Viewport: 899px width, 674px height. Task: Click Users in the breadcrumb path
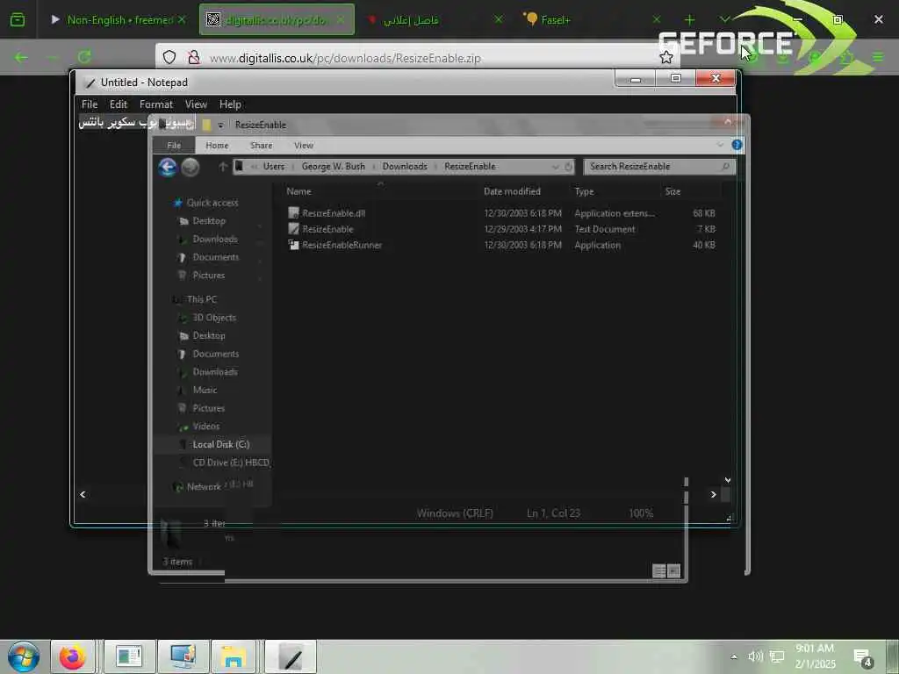(274, 166)
